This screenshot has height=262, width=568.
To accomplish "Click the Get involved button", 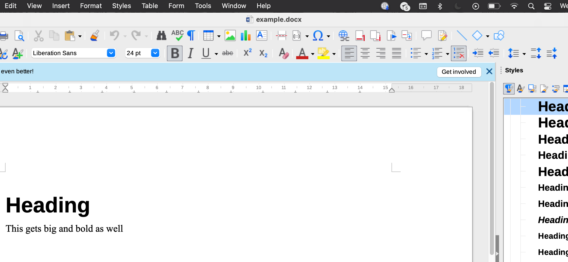I will (459, 72).
